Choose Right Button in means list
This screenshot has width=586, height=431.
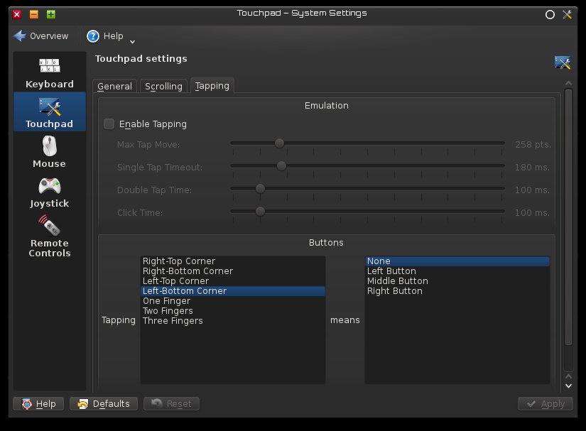point(394,291)
